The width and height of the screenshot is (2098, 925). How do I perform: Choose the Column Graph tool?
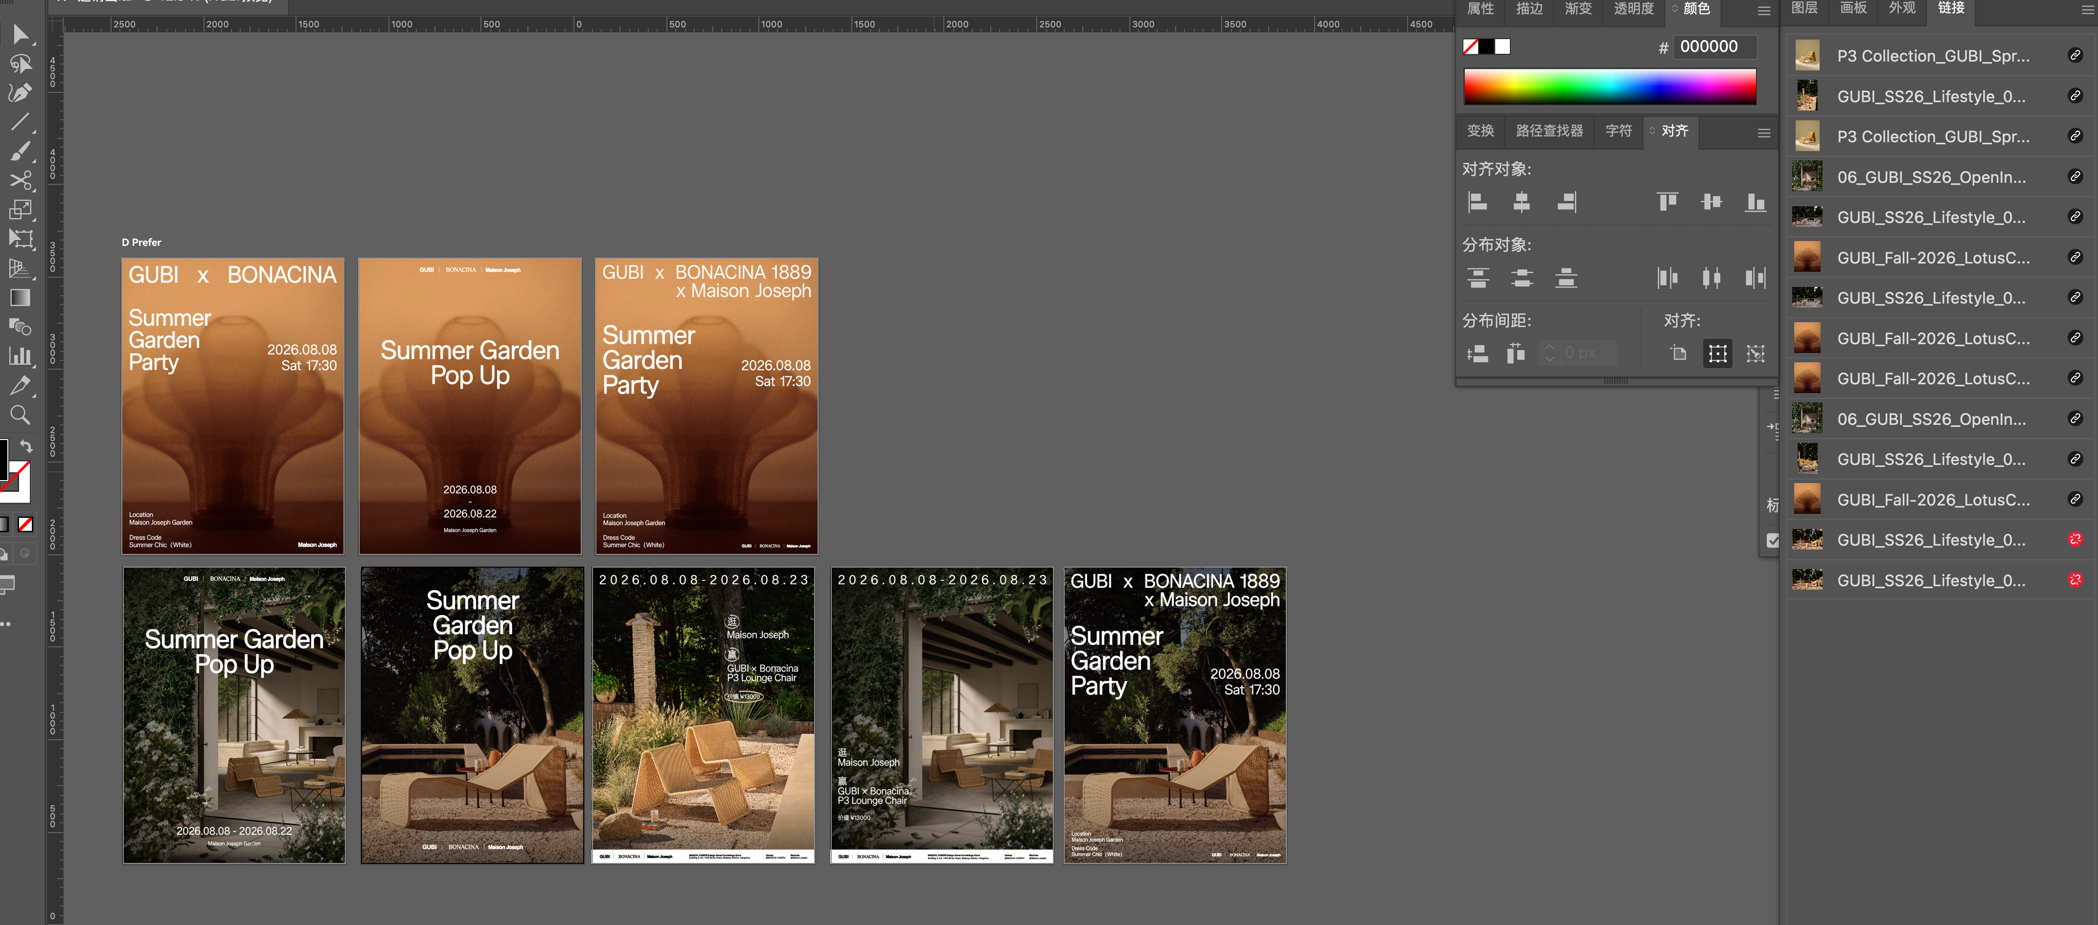(x=21, y=356)
